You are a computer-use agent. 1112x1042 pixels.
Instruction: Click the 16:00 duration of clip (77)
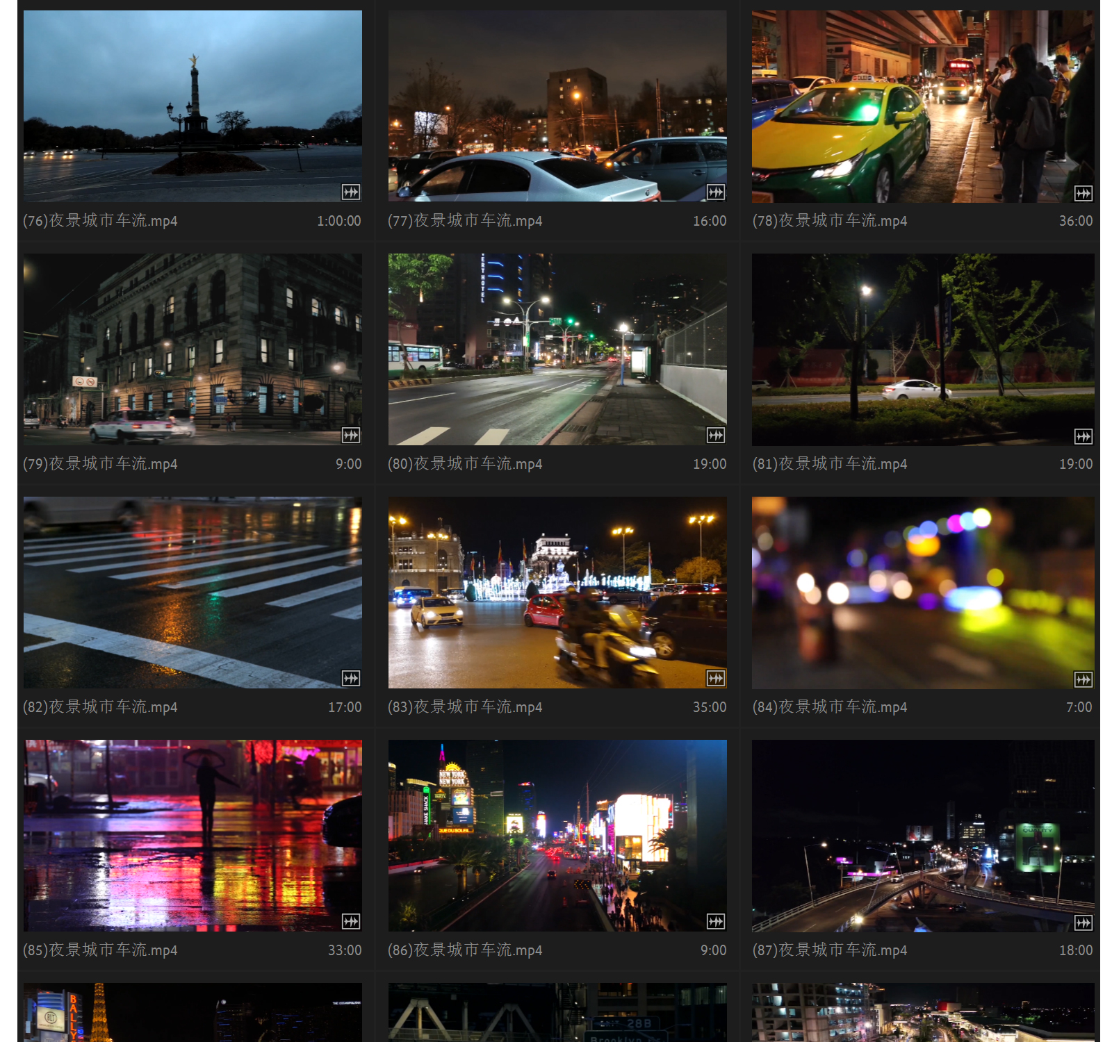[710, 221]
